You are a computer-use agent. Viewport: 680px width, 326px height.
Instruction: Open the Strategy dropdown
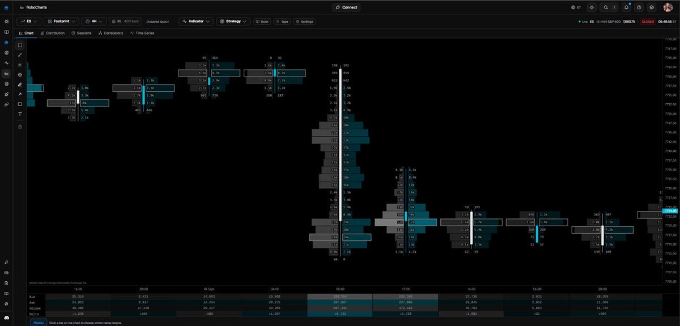[234, 21]
